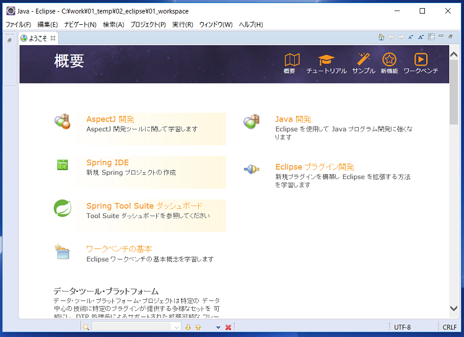Open the blue triangle dropdown in bottom bar
Viewport: 464px width, 337px height.
pyautogui.click(x=218, y=328)
